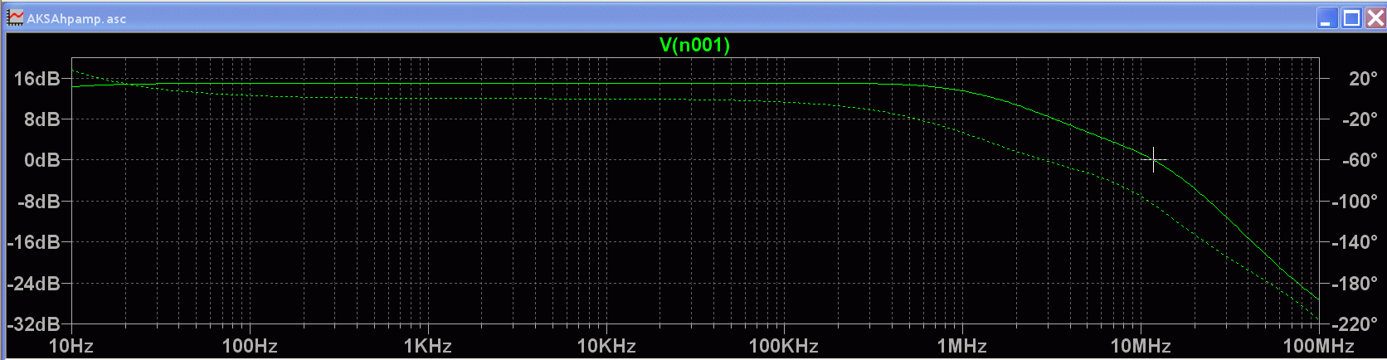Click the 0dB left axis label
The width and height of the screenshot is (1387, 360).
[42, 160]
